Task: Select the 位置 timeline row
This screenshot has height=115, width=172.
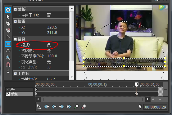Action: (x=19, y=90)
